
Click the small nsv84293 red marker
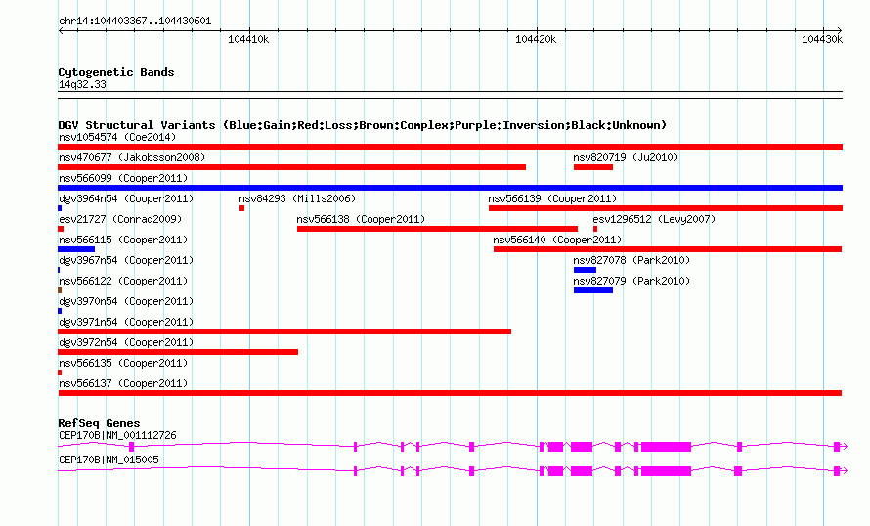241,208
